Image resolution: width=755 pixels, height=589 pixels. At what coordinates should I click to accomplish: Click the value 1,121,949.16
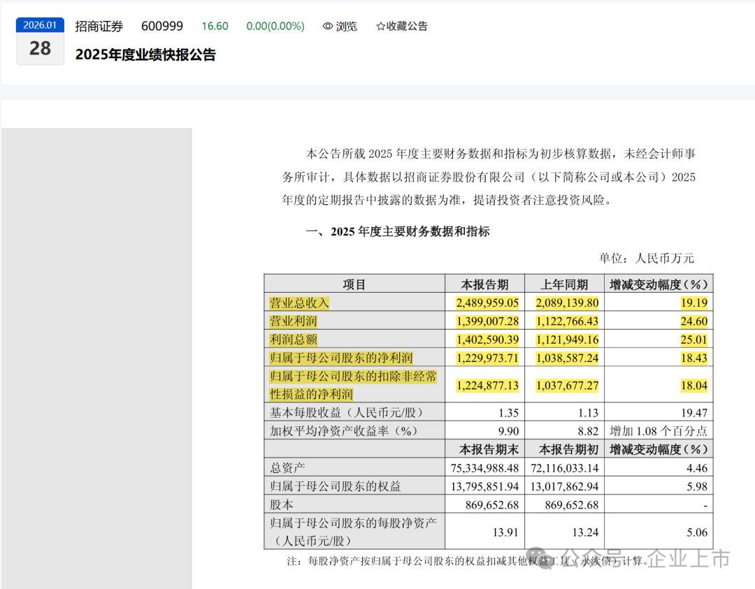pyautogui.click(x=567, y=340)
